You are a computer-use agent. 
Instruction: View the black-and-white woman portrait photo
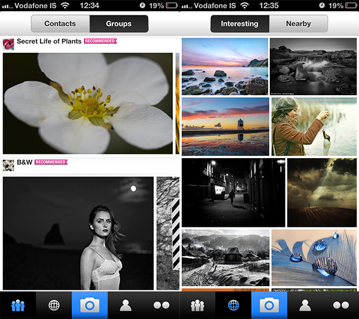(x=78, y=233)
